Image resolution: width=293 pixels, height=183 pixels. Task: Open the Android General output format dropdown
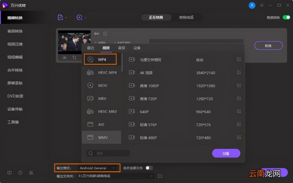[x=98, y=168]
